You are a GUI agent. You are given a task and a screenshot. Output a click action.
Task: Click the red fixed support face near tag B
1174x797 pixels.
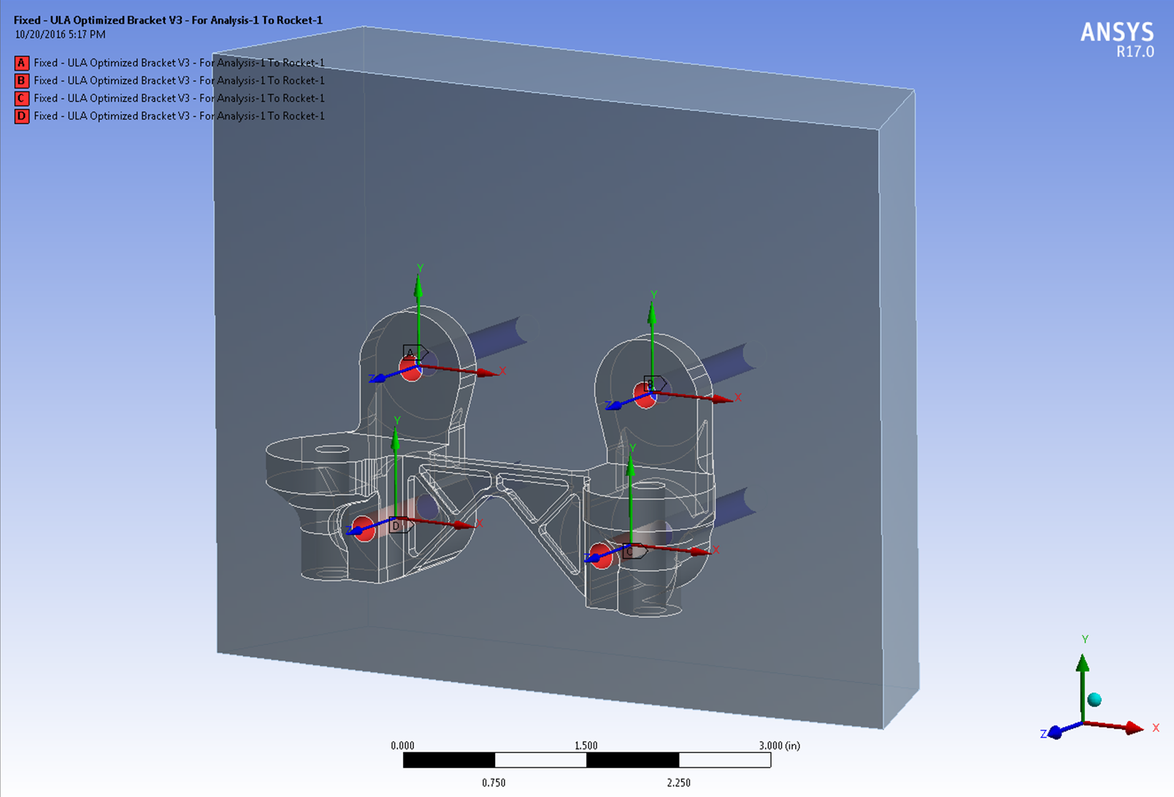pyautogui.click(x=645, y=395)
